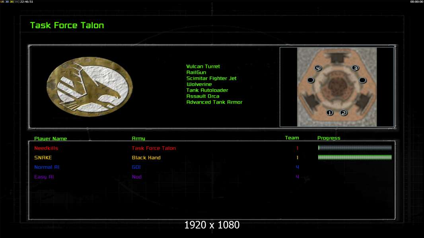Click the Task Force Talon title heading
424x238 pixels.
pos(67,25)
